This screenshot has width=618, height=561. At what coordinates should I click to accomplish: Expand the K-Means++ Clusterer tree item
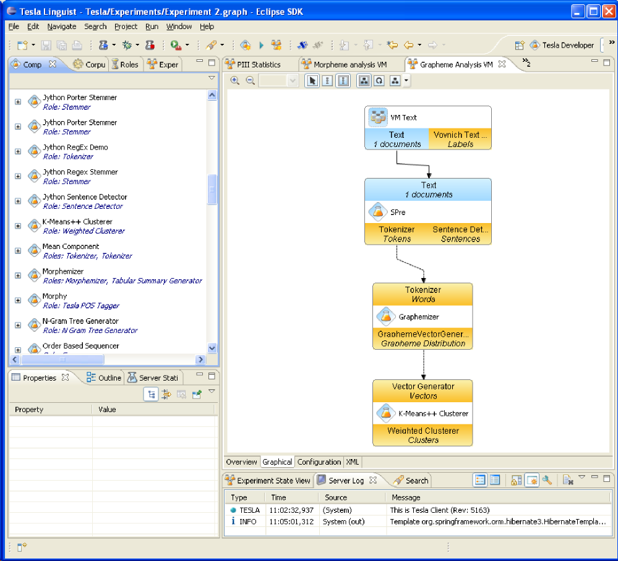point(18,226)
